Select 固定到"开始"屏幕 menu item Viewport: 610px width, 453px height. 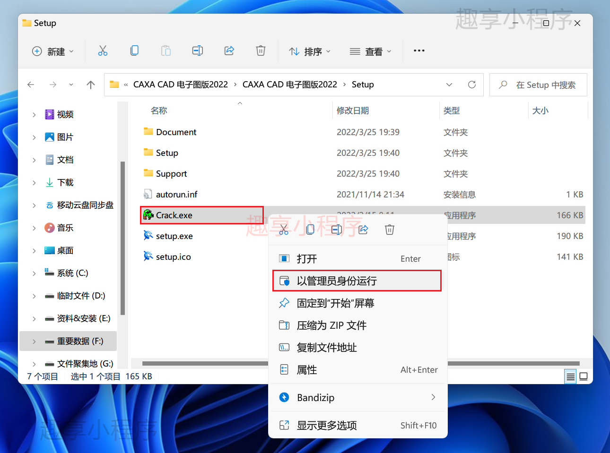point(357,303)
